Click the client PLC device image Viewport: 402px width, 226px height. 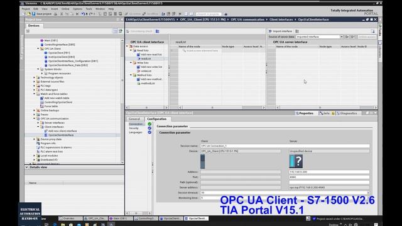[202, 161]
